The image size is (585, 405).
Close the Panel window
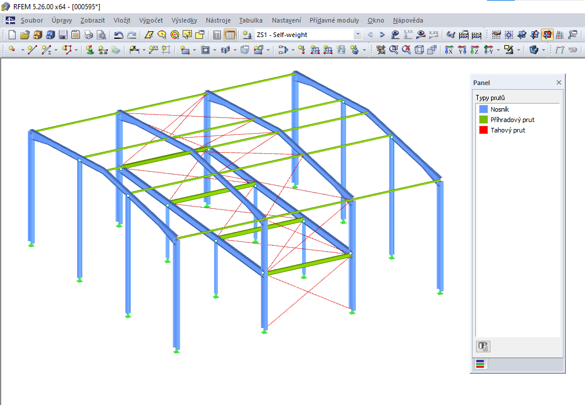(x=558, y=82)
